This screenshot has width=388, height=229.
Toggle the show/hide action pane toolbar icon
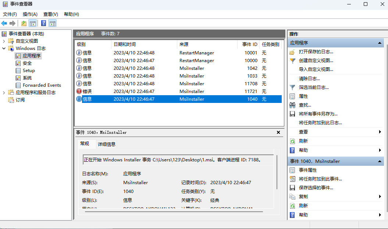coord(53,24)
